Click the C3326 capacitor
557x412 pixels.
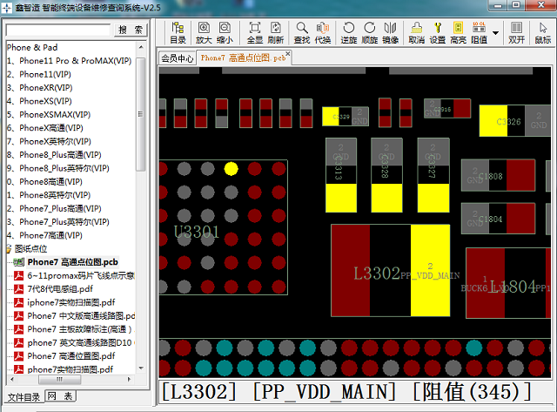[514, 120]
